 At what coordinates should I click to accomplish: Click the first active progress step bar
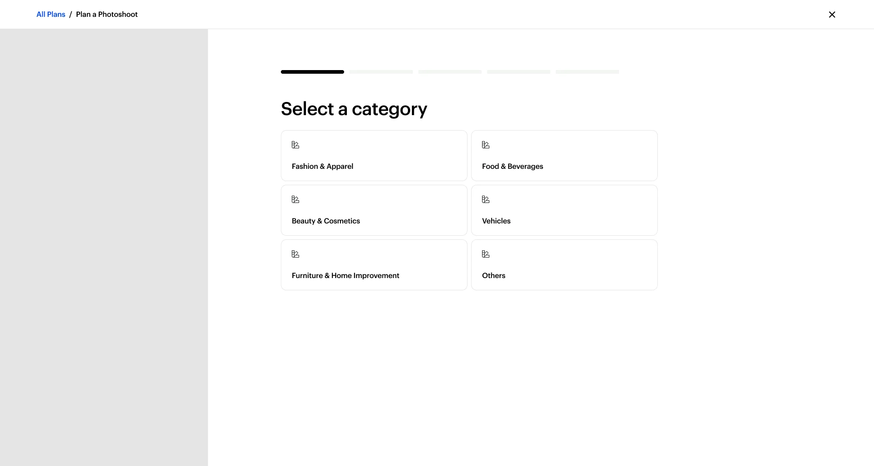[312, 72]
